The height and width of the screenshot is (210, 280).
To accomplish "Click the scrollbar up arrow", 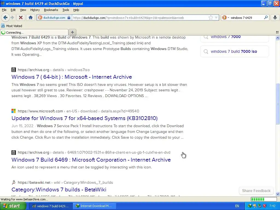I will coord(278,38).
